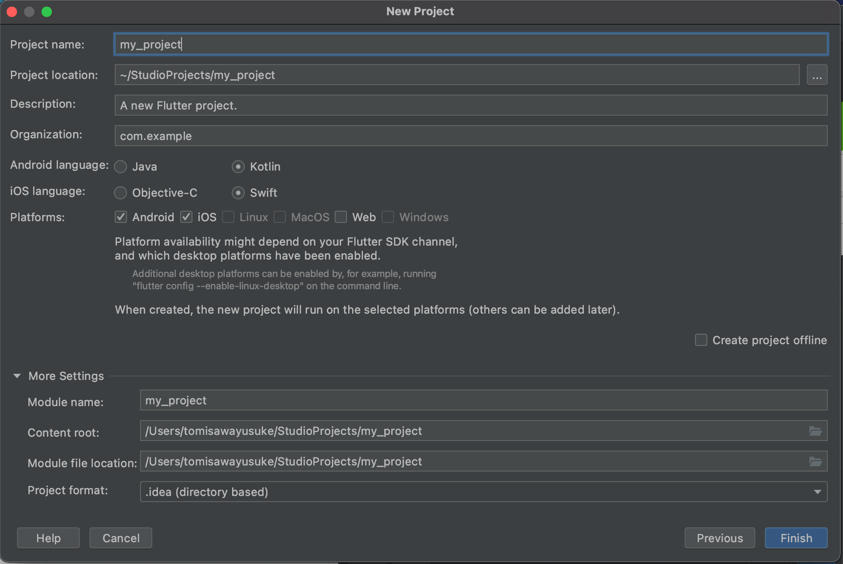Open project location browse (...) button
The image size is (843, 564).
[x=817, y=75]
